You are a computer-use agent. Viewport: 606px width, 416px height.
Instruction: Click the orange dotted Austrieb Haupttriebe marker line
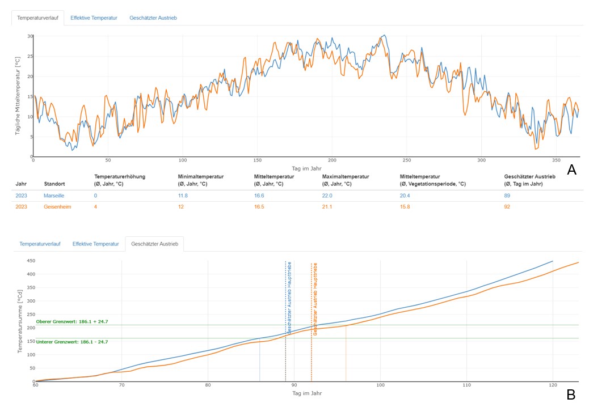coord(312,351)
